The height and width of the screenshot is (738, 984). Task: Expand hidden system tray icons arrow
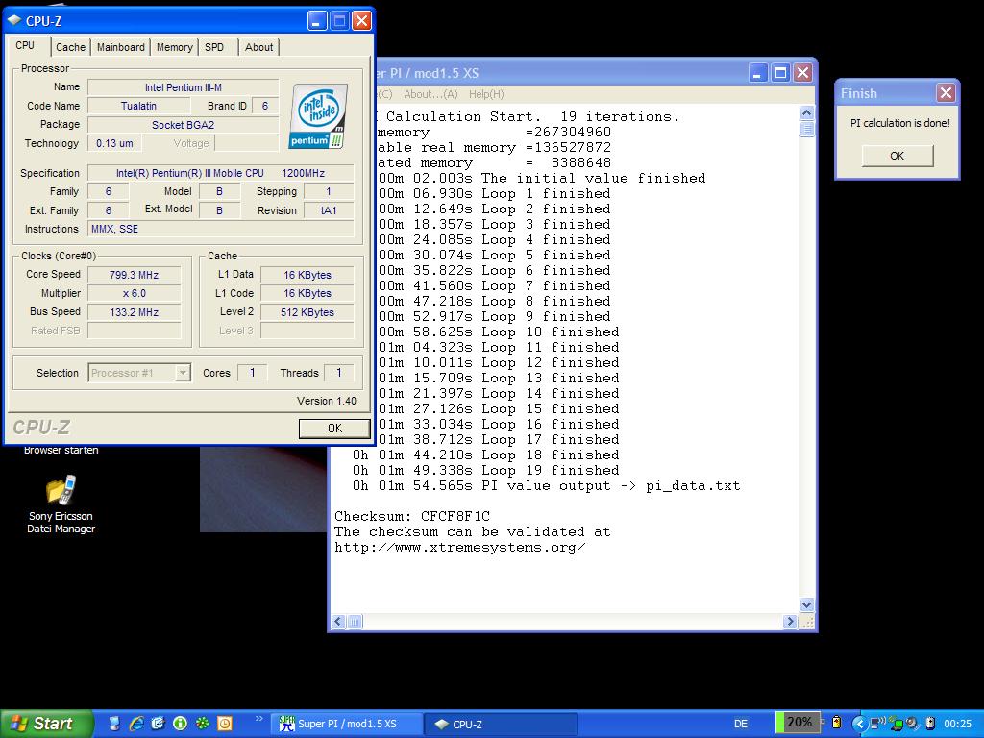tap(859, 723)
